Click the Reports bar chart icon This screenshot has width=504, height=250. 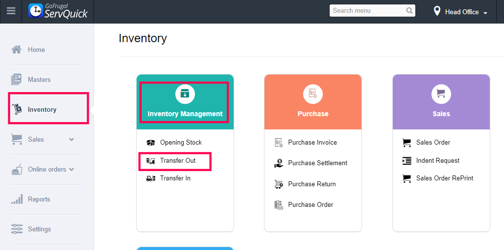point(17,200)
